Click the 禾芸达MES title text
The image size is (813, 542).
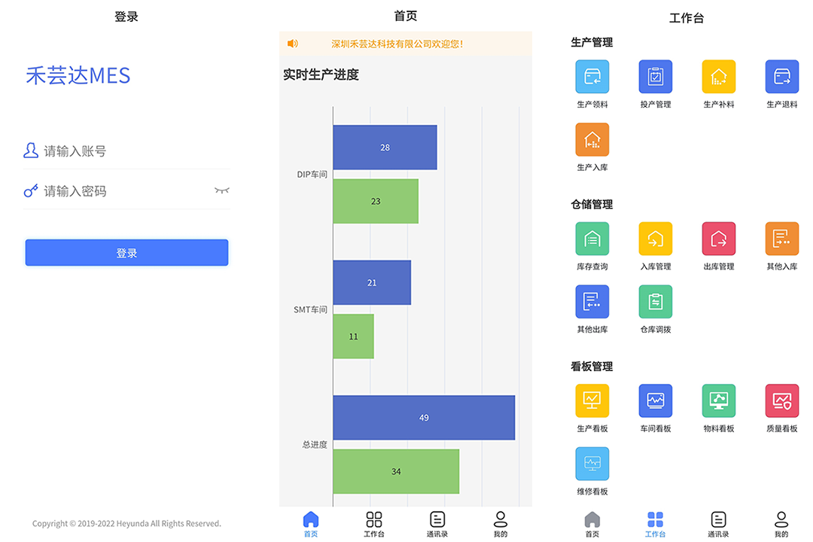[78, 76]
